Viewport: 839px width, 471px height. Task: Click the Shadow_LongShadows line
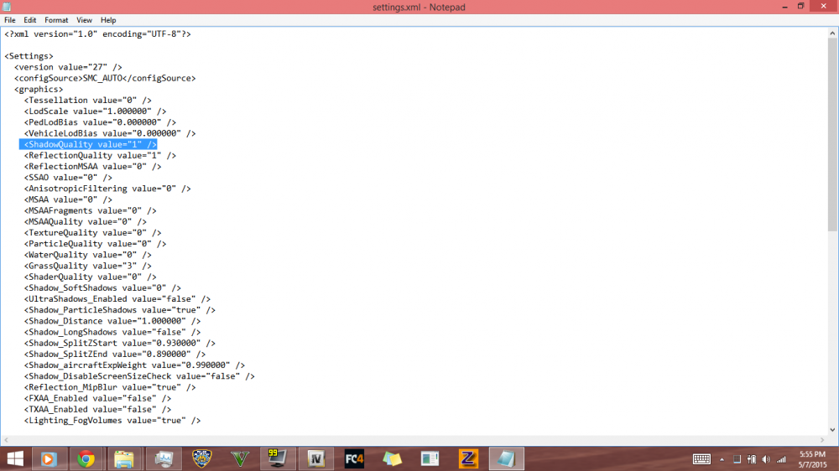112,332
